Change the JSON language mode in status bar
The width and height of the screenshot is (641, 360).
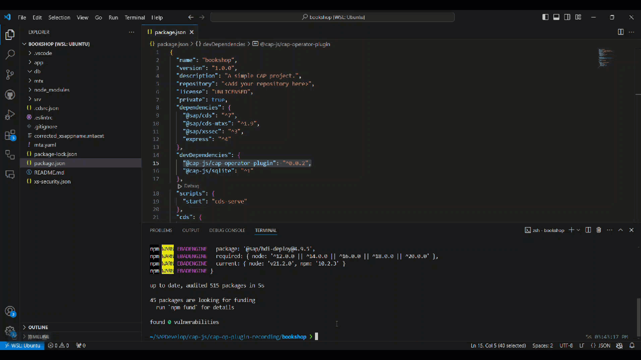pos(600,345)
